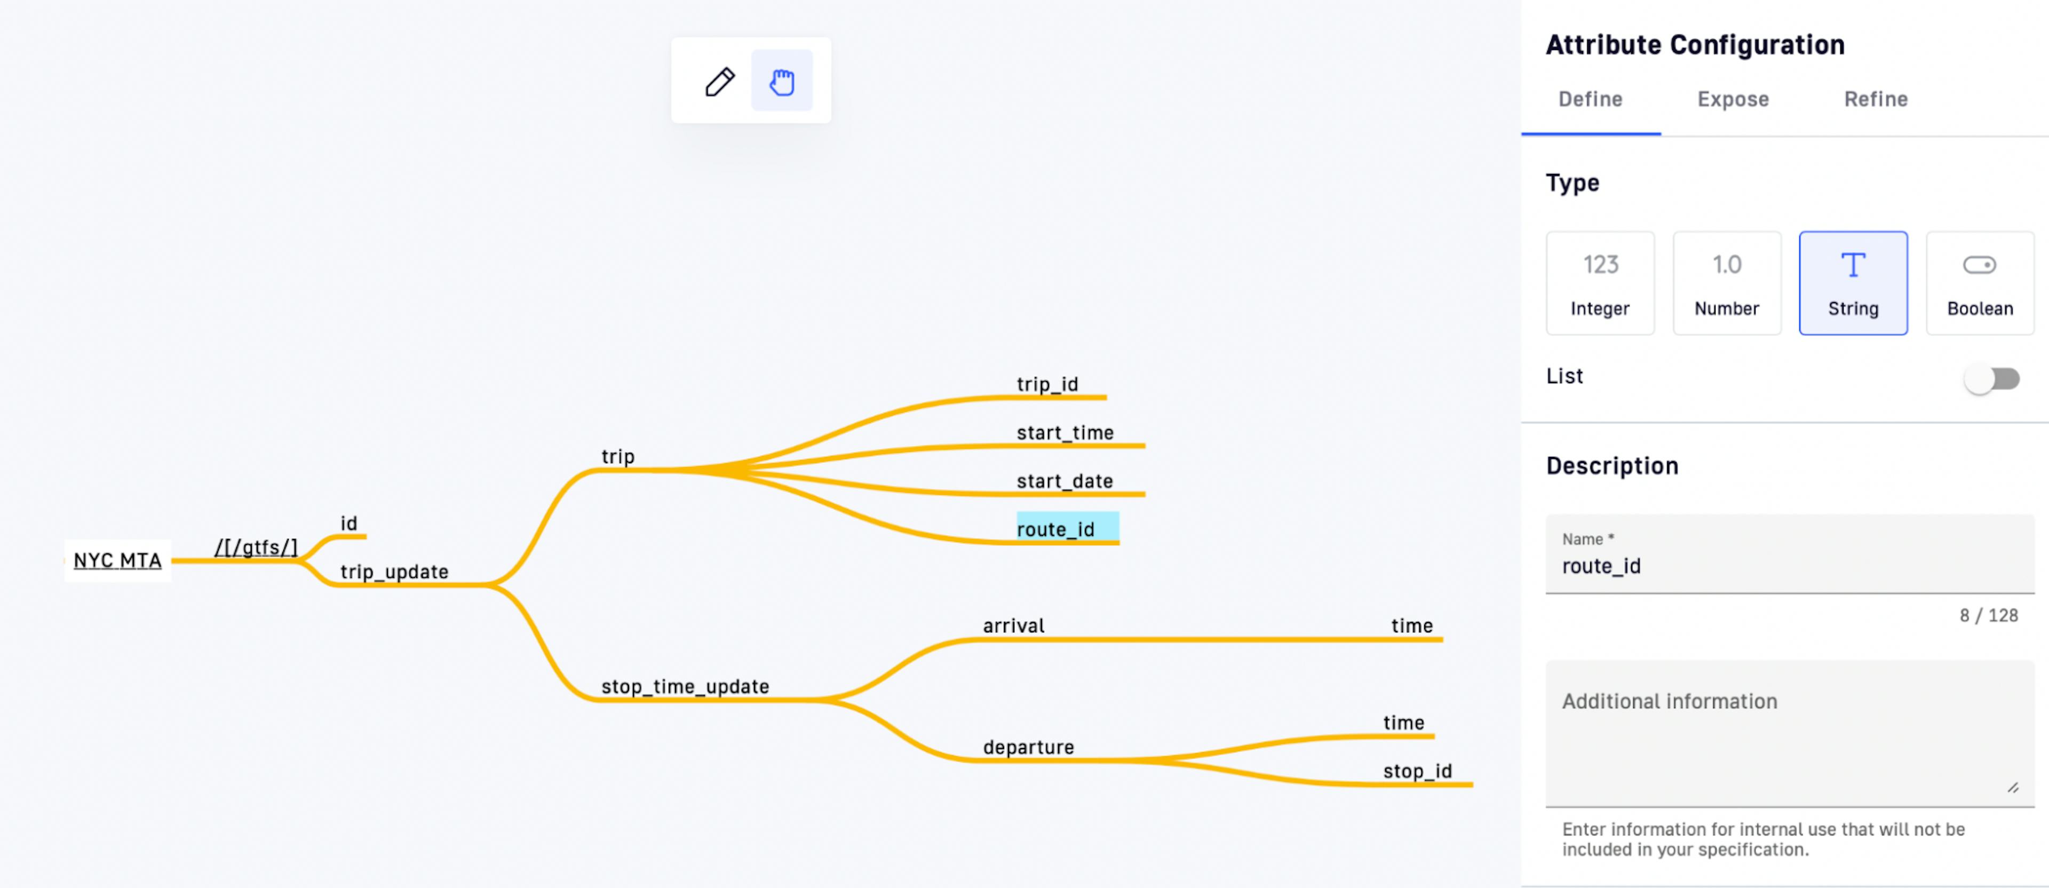Image resolution: width=2049 pixels, height=888 pixels.
Task: Switch to the Define tab
Action: [1590, 99]
